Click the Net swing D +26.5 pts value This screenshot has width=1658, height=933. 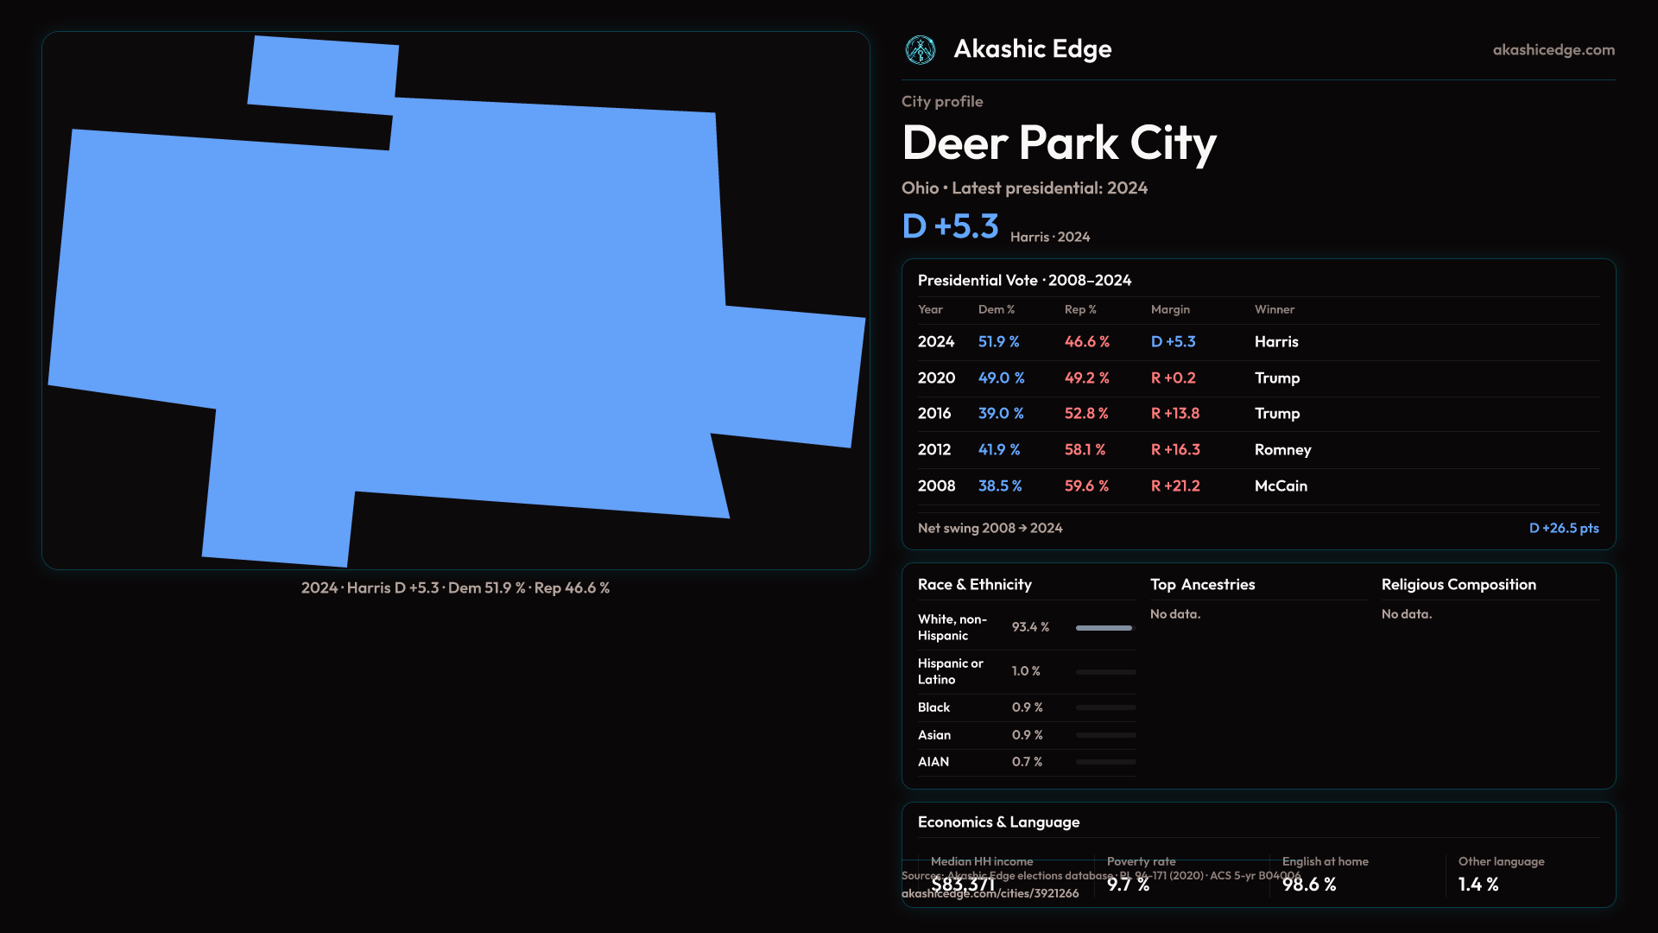pyautogui.click(x=1563, y=529)
